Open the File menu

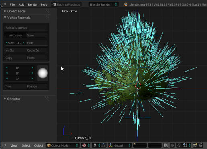point(12,4)
